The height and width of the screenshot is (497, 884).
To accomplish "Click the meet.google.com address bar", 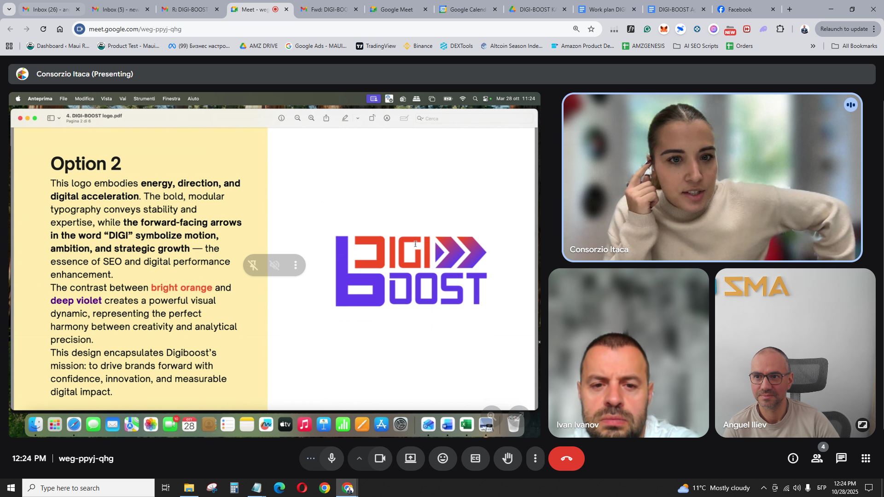I will point(322,29).
